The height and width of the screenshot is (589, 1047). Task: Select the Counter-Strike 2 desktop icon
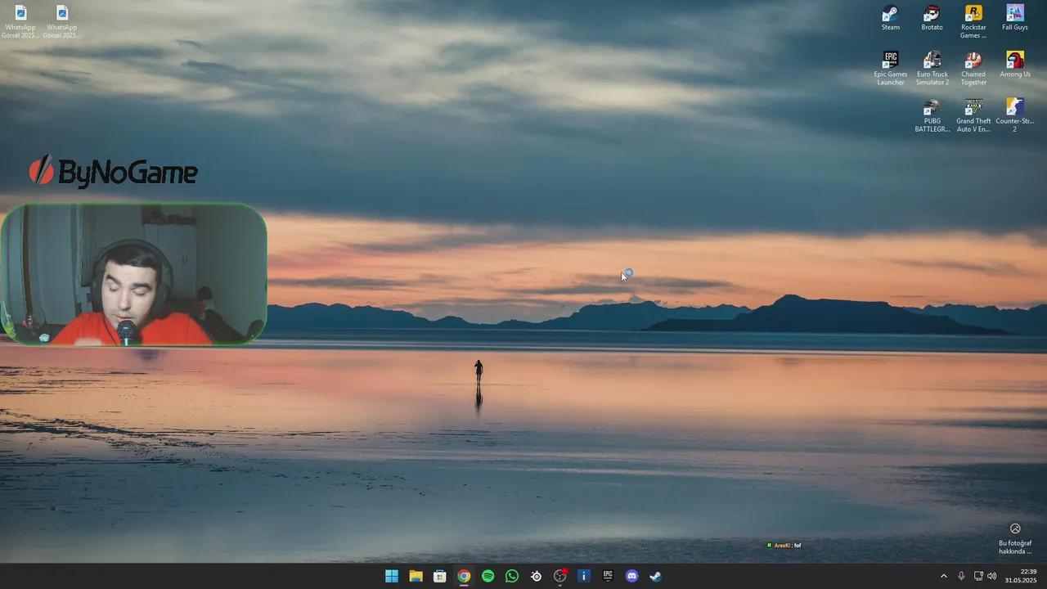coord(1015,115)
